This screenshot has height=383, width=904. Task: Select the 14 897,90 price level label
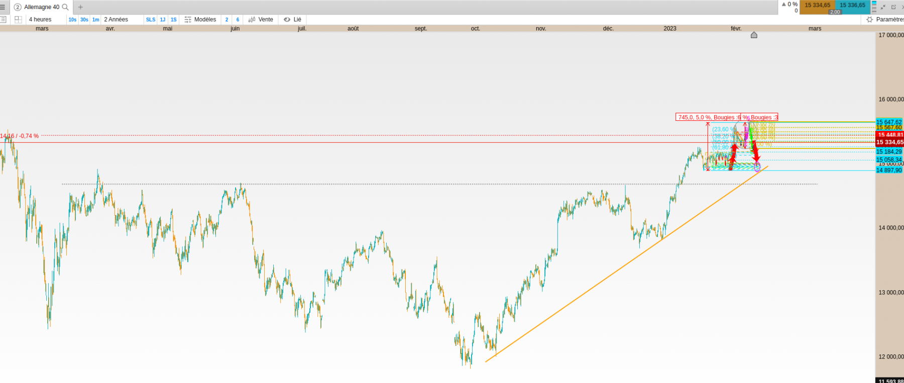889,170
